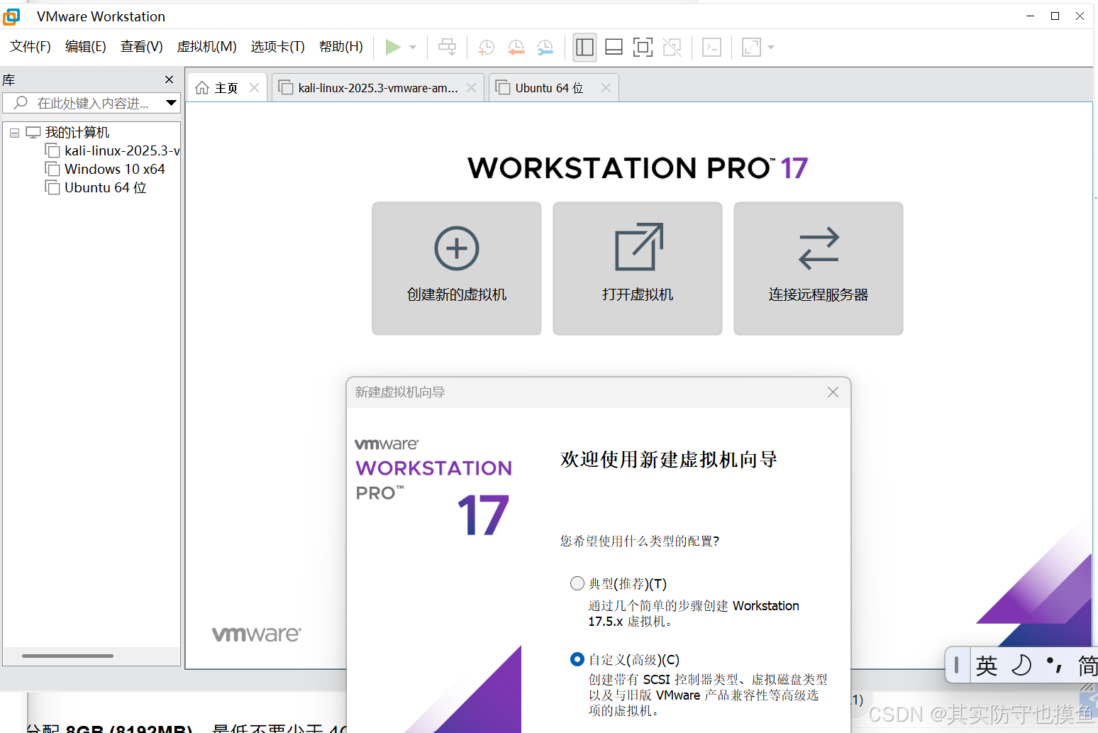Image resolution: width=1098 pixels, height=733 pixels.
Task: Select Windows 10 x64 in the library
Action: pyautogui.click(x=115, y=169)
